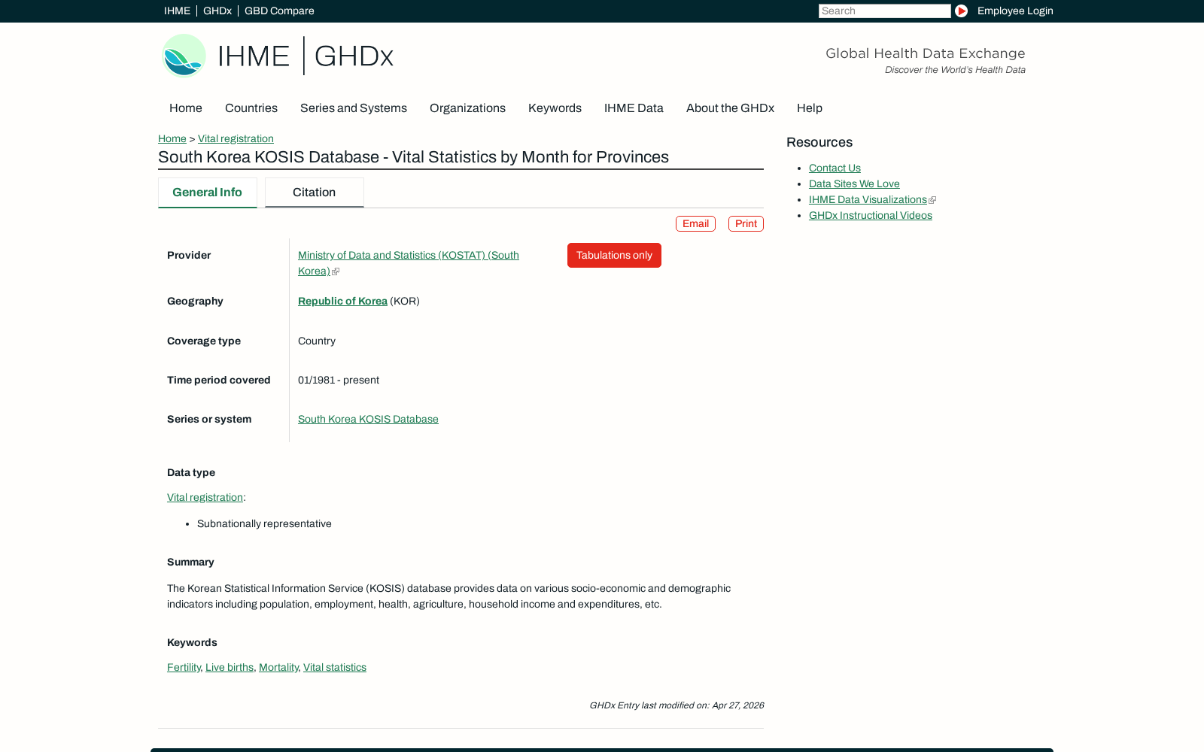Open the IHME link in top bar
The image size is (1204, 752).
coord(177,11)
